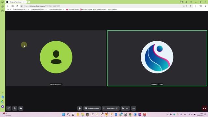208x117 pixels.
Task: Toggle the camera off button
Action: click(x=21, y=108)
